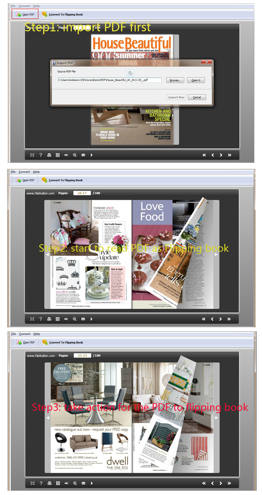The width and height of the screenshot is (262, 495).
Task: Click email icon in pages 16-17 viewer
Action: coord(83,319)
